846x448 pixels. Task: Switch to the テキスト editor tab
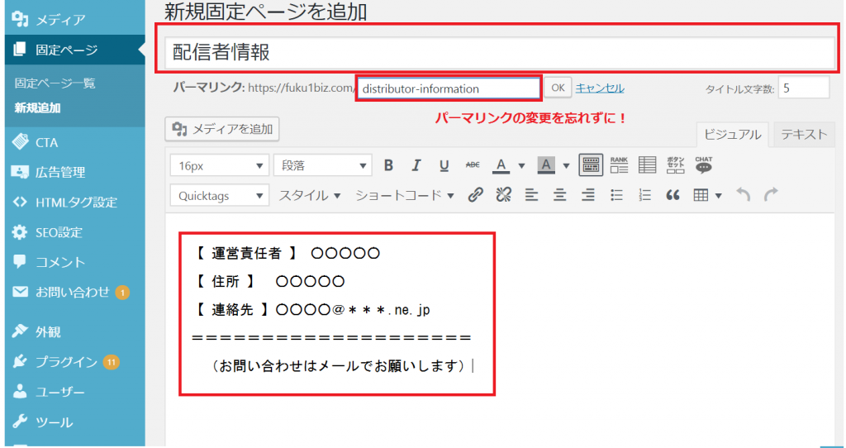click(804, 135)
